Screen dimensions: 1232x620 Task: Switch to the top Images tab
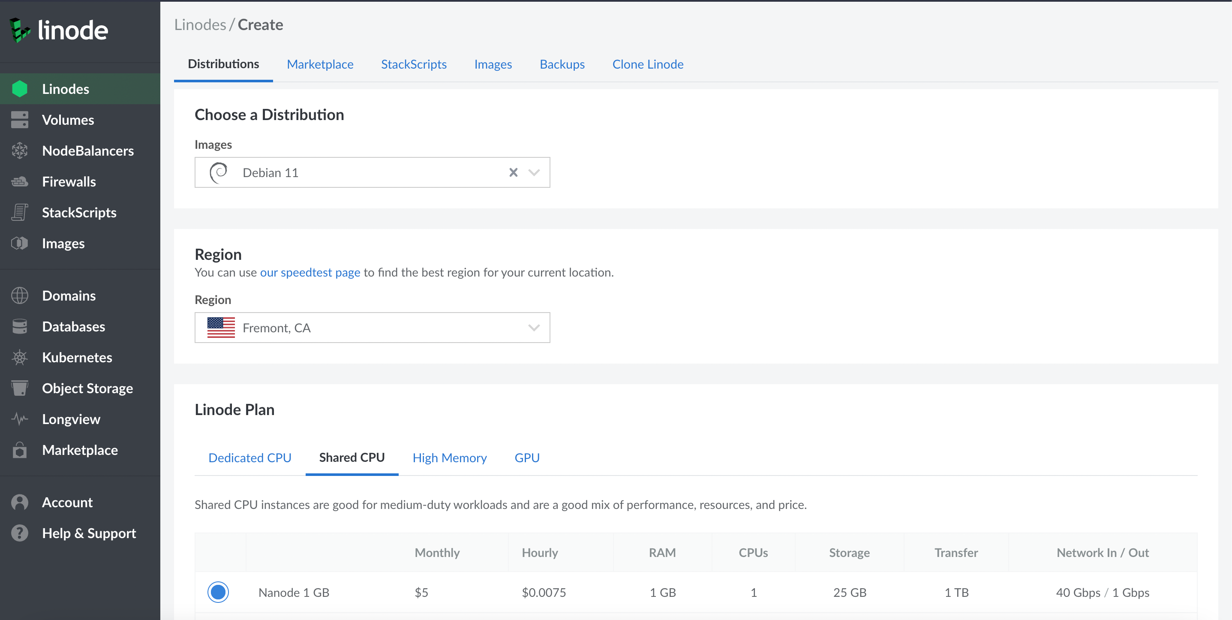(493, 64)
